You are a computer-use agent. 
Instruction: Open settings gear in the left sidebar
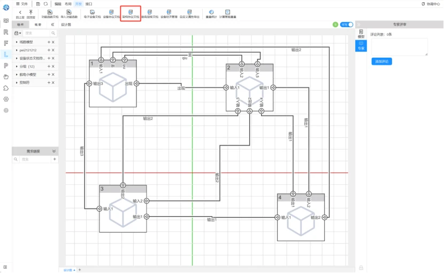coord(6,99)
